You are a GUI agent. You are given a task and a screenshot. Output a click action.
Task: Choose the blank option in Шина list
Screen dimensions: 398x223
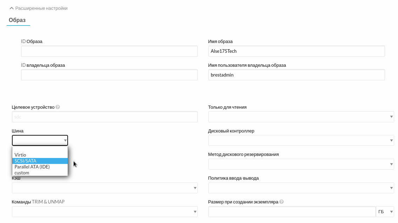click(x=40, y=149)
